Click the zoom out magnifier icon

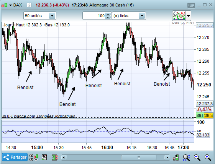[x=197, y=158]
